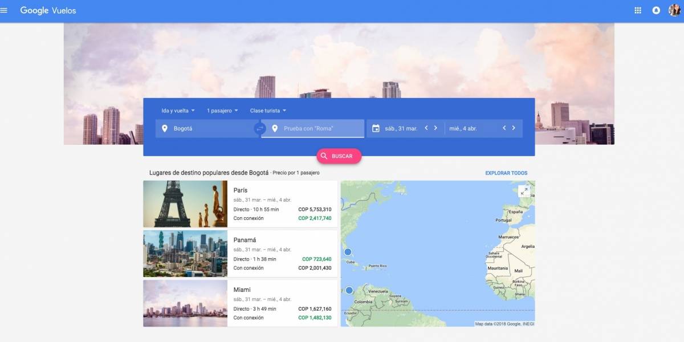This screenshot has width=684, height=342.
Task: Expand the 1 pasajero dropdown
Action: pos(222,111)
